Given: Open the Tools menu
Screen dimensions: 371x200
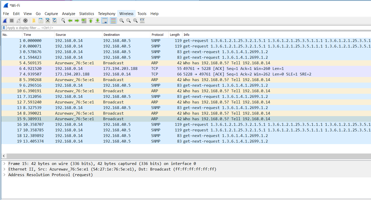Looking at the screenshot, I should tap(142, 14).
